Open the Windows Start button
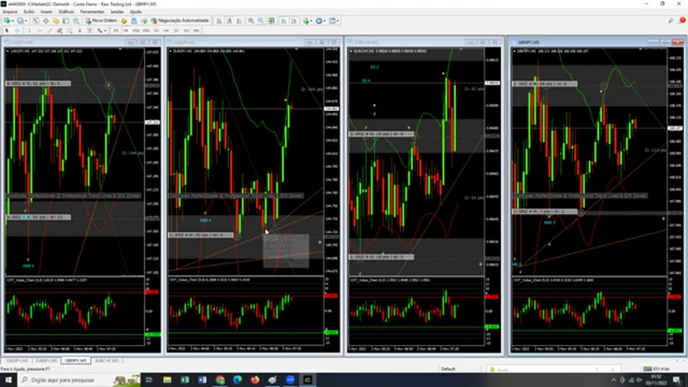Image resolution: width=688 pixels, height=387 pixels. pyautogui.click(x=9, y=380)
